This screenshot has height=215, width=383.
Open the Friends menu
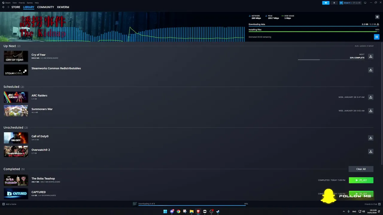(x=22, y=3)
